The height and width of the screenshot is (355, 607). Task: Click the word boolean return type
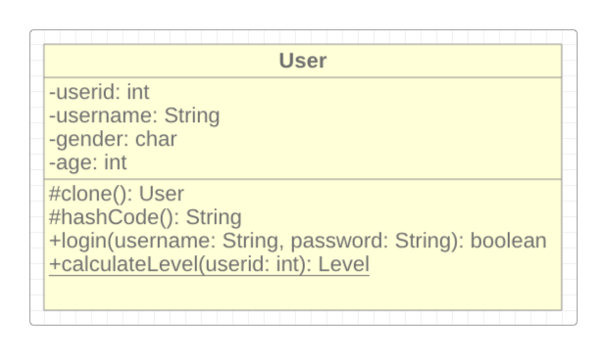click(508, 241)
